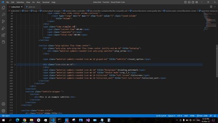Open the Source Control view

click(x=3, y=21)
